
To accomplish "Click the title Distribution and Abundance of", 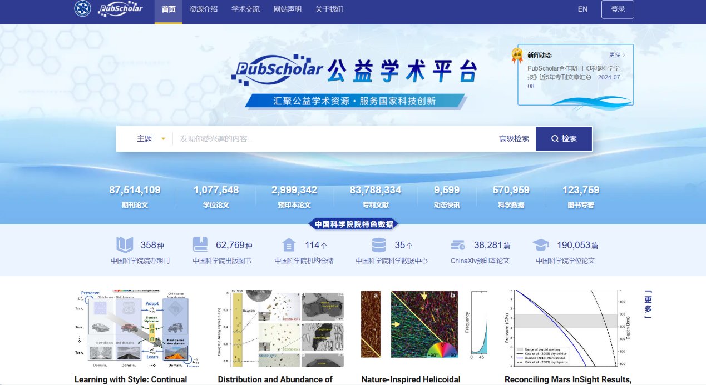I will pyautogui.click(x=275, y=379).
